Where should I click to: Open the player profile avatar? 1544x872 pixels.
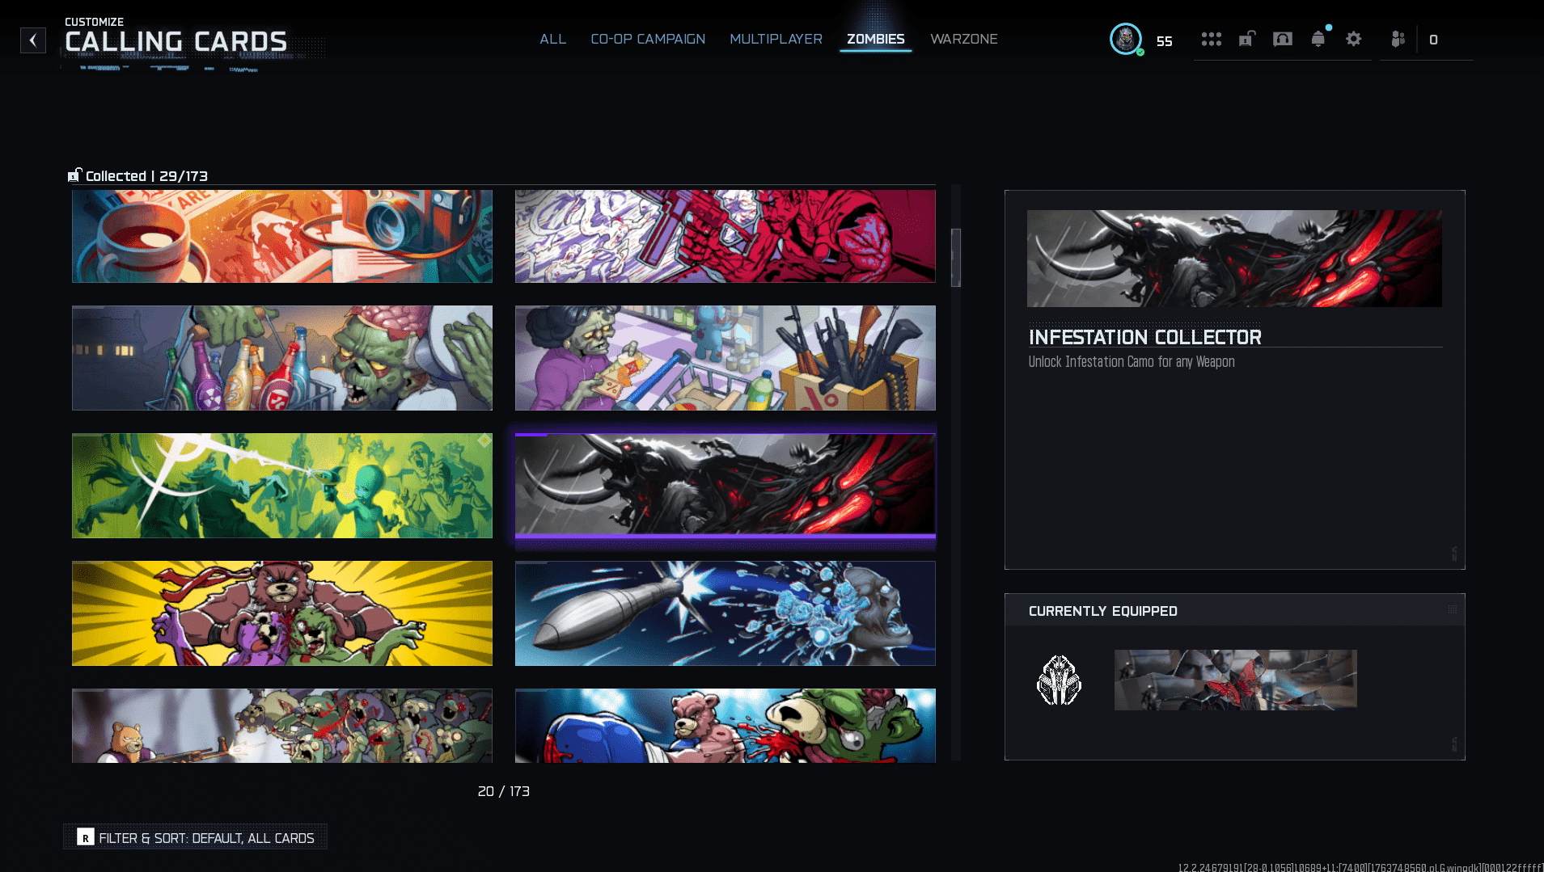[1125, 39]
